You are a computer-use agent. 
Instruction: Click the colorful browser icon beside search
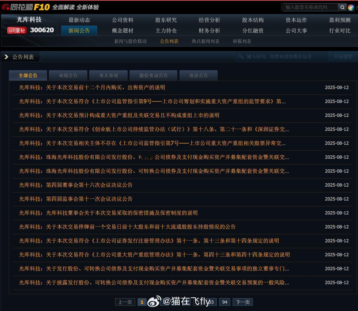pos(351,7)
